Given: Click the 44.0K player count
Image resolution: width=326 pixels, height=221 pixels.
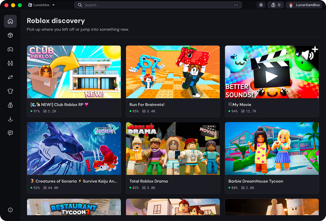Looking at the screenshot, I should [x=51, y=188].
